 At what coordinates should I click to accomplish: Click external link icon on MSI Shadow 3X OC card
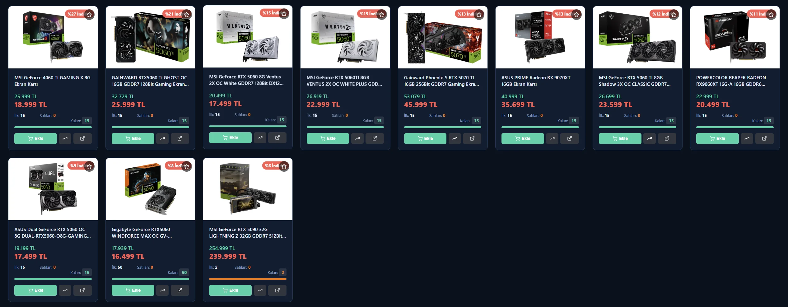667,138
